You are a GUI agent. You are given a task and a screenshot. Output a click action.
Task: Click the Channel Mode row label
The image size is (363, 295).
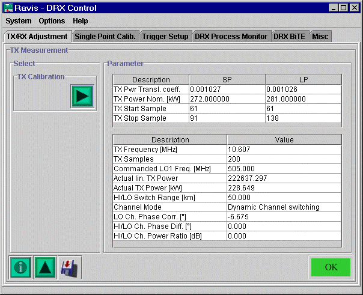pos(170,207)
